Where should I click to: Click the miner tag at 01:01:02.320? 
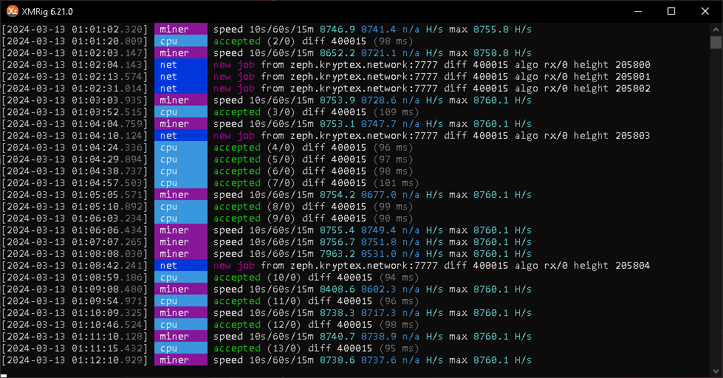point(181,29)
